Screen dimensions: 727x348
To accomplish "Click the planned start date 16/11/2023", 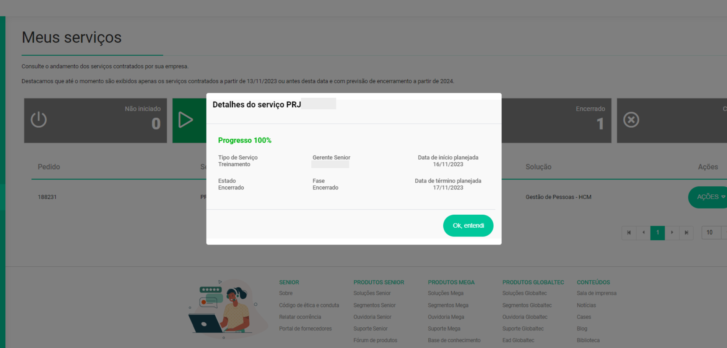I will (448, 164).
